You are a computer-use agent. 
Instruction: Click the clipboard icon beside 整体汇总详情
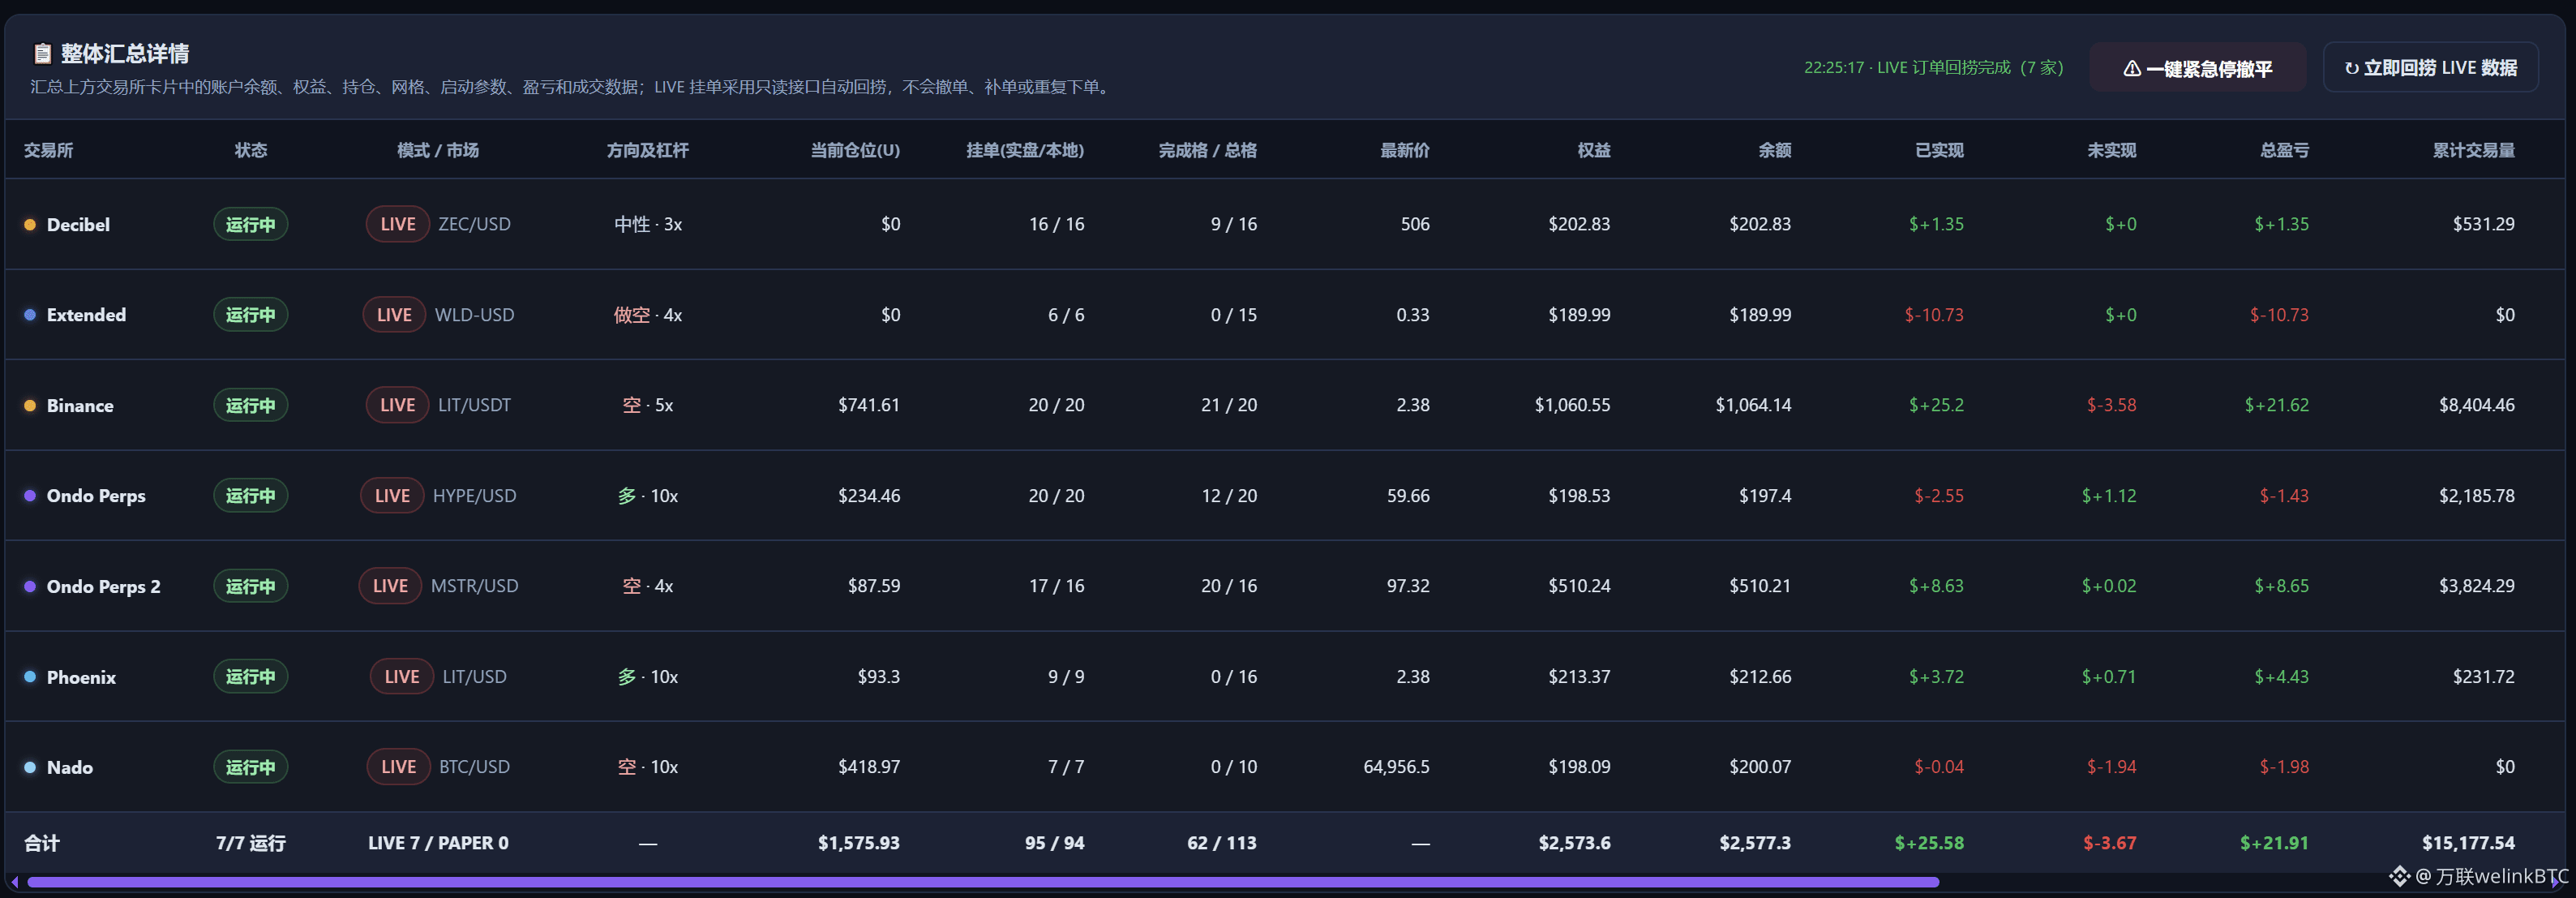[x=42, y=53]
